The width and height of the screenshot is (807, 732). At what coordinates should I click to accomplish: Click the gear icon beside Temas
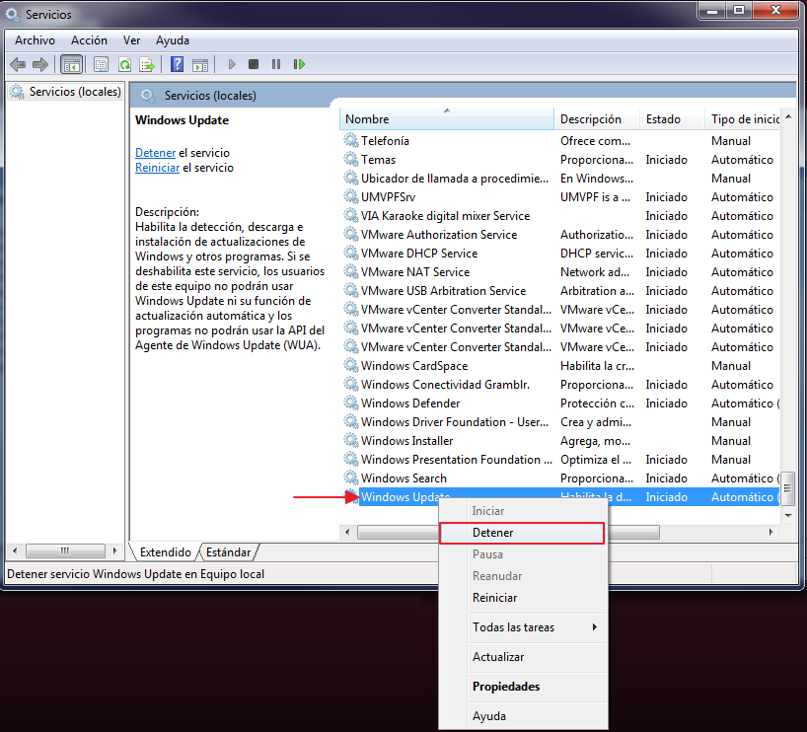pyautogui.click(x=351, y=160)
